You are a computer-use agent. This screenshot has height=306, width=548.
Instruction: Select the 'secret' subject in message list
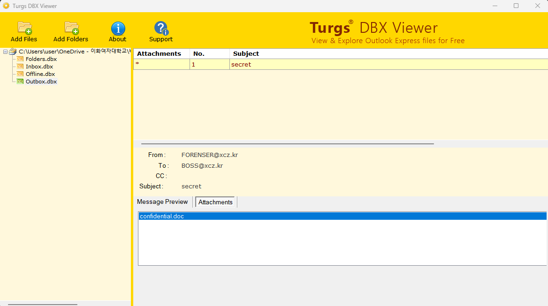pyautogui.click(x=241, y=65)
